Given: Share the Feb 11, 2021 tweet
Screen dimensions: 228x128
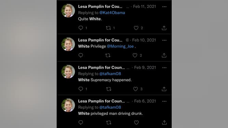Looking at the screenshot, I should tap(164, 28).
